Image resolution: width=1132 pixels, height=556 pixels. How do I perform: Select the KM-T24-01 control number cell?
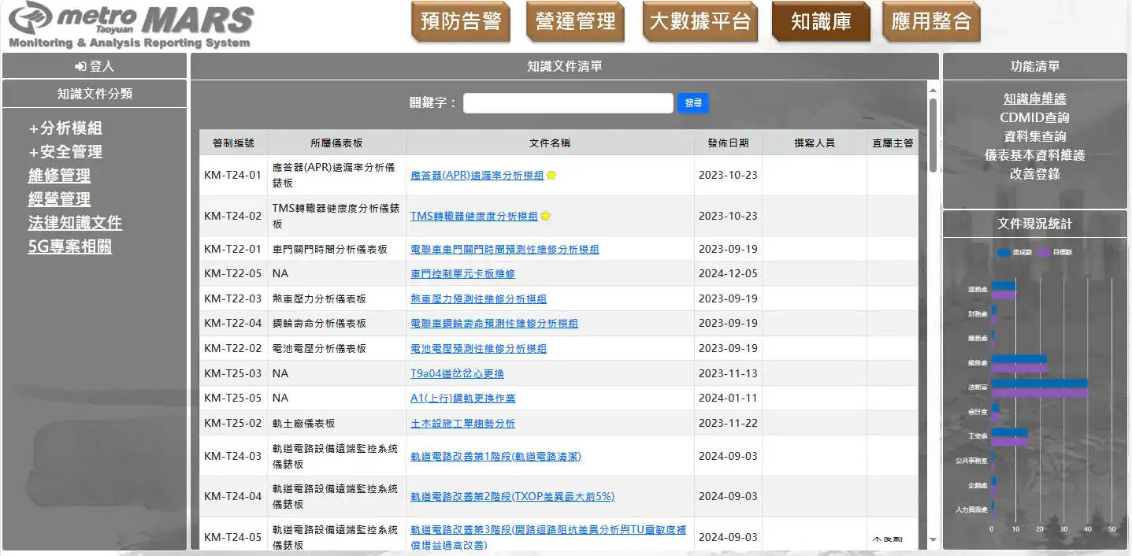[x=233, y=176]
